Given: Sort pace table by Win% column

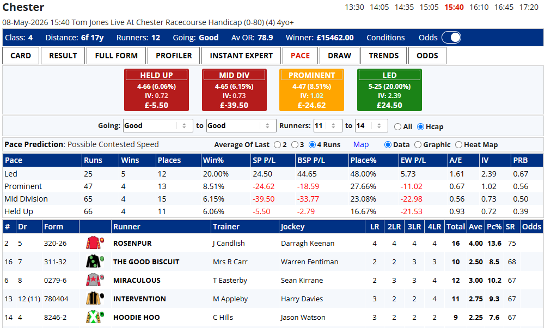Looking at the screenshot, I should click(225, 160).
